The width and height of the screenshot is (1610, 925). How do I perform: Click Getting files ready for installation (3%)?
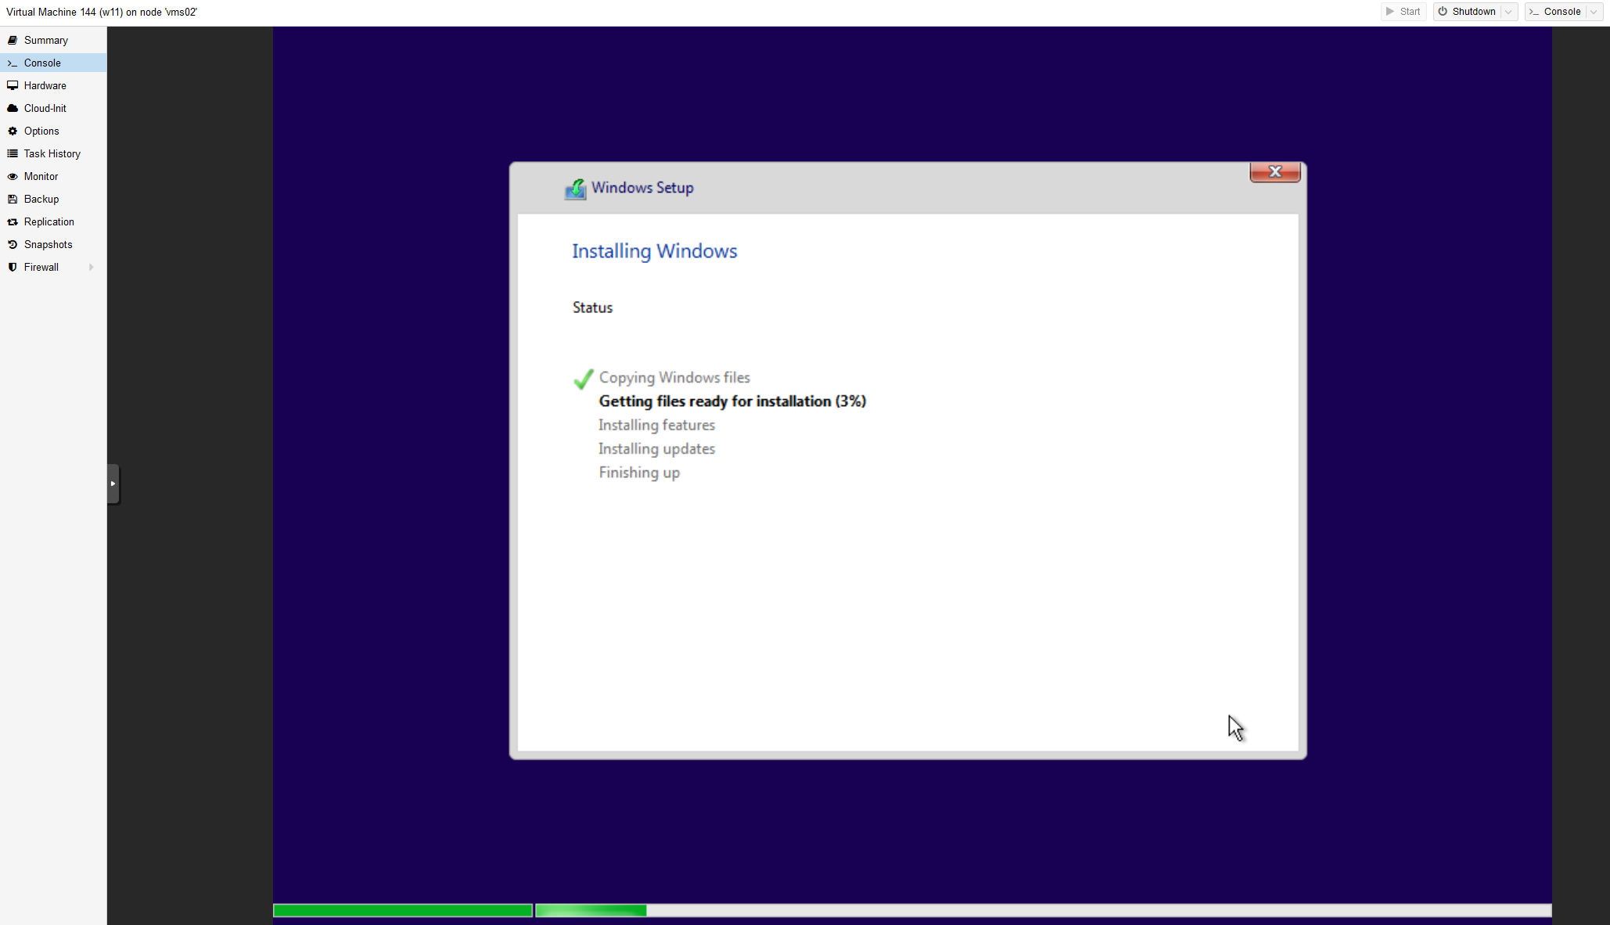point(732,401)
